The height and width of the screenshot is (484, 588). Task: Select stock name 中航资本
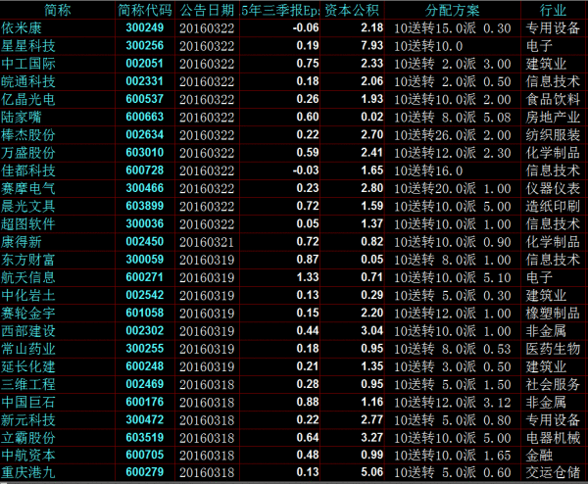click(28, 456)
